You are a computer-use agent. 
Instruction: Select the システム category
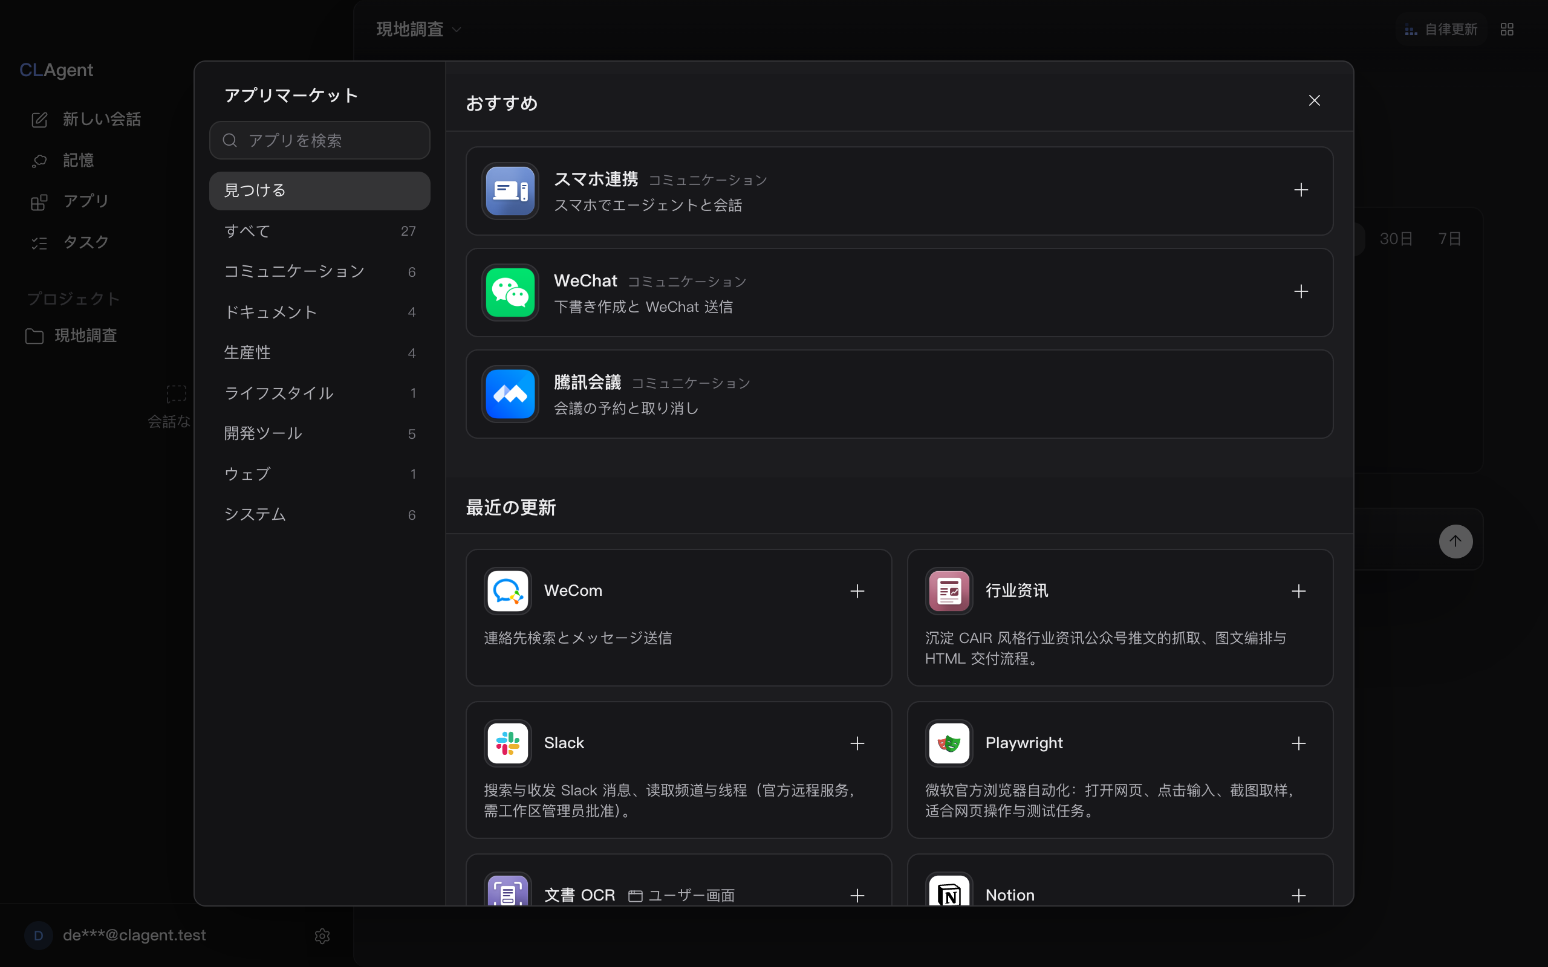320,515
